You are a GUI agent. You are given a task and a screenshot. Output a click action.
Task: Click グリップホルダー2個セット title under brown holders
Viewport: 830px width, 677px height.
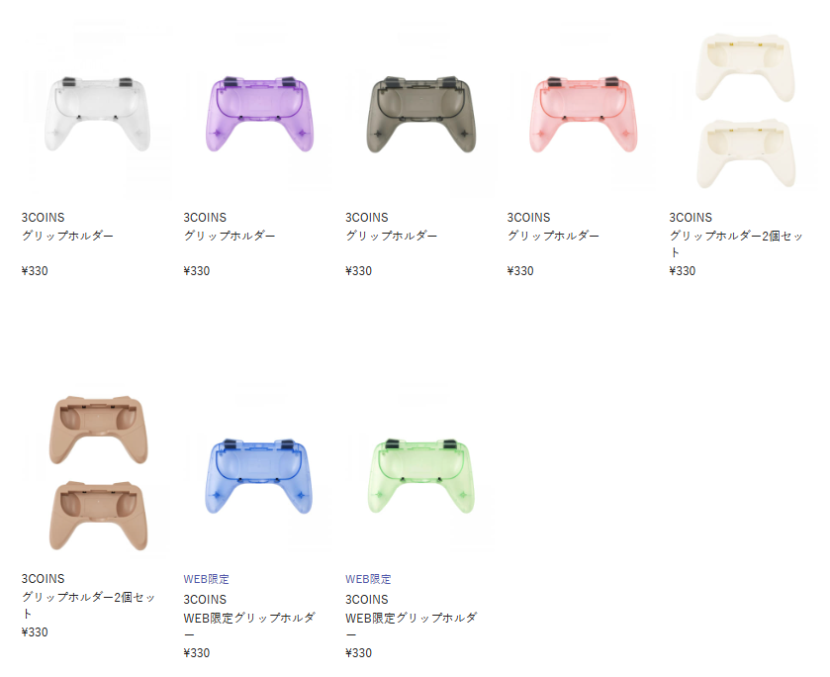click(88, 605)
